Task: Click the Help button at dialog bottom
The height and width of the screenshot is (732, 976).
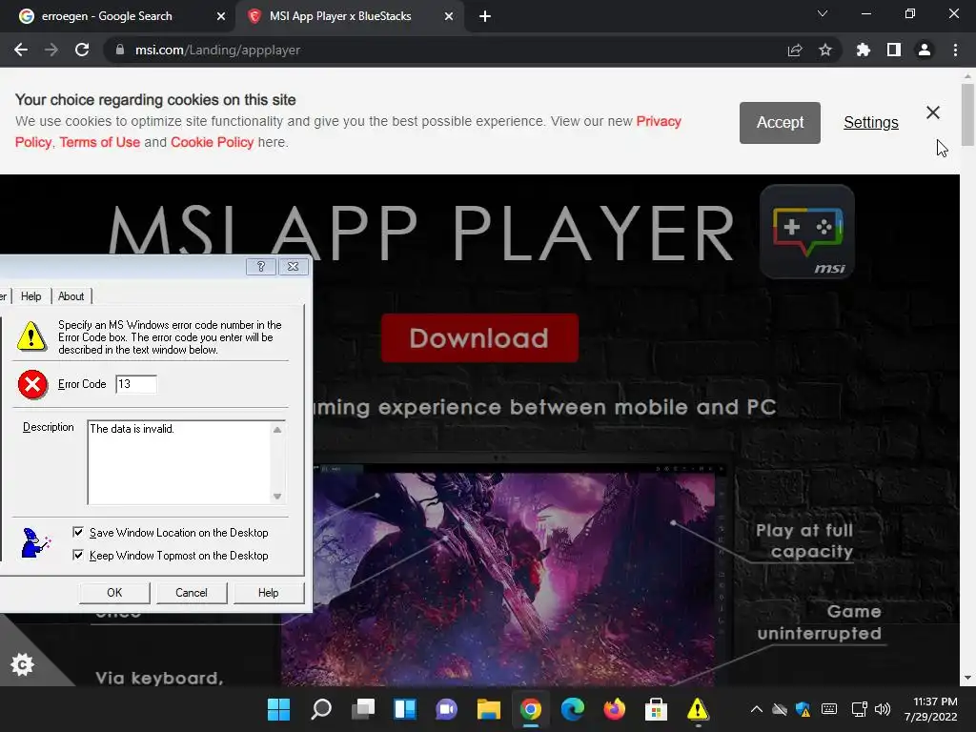Action: tap(268, 593)
